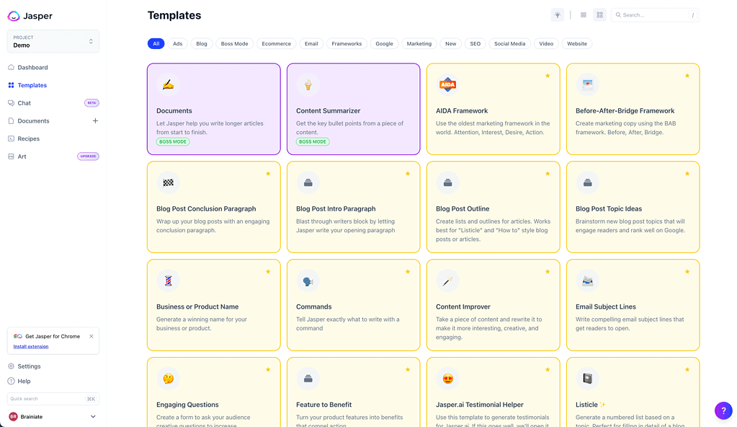Filter templates by Boss Mode
Viewport: 737px width, 427px height.
(x=235, y=44)
